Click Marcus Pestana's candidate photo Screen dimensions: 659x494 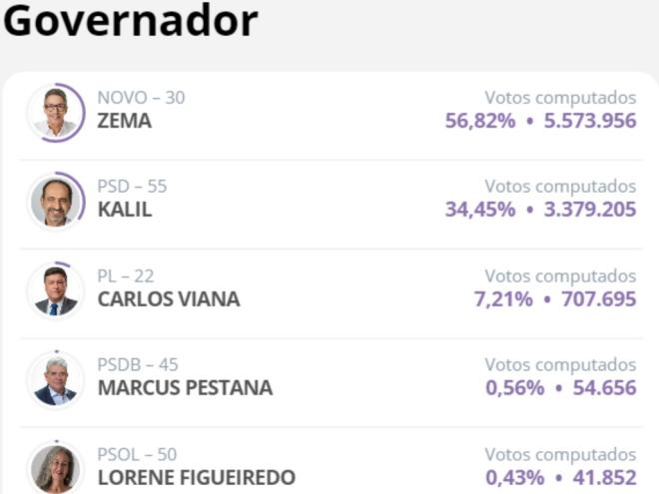tap(56, 380)
